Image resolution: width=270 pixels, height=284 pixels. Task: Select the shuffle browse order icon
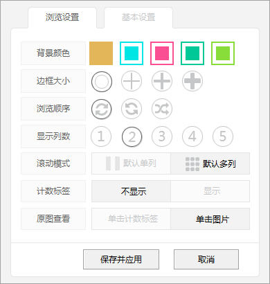click(x=162, y=109)
